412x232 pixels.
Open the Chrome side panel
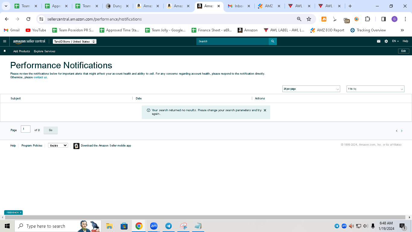[384, 19]
